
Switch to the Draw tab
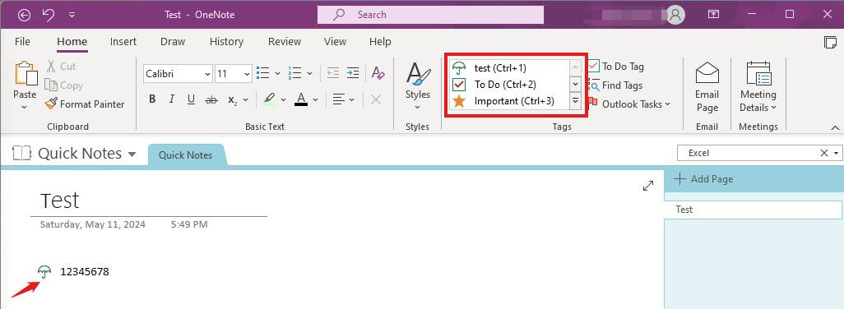[173, 41]
